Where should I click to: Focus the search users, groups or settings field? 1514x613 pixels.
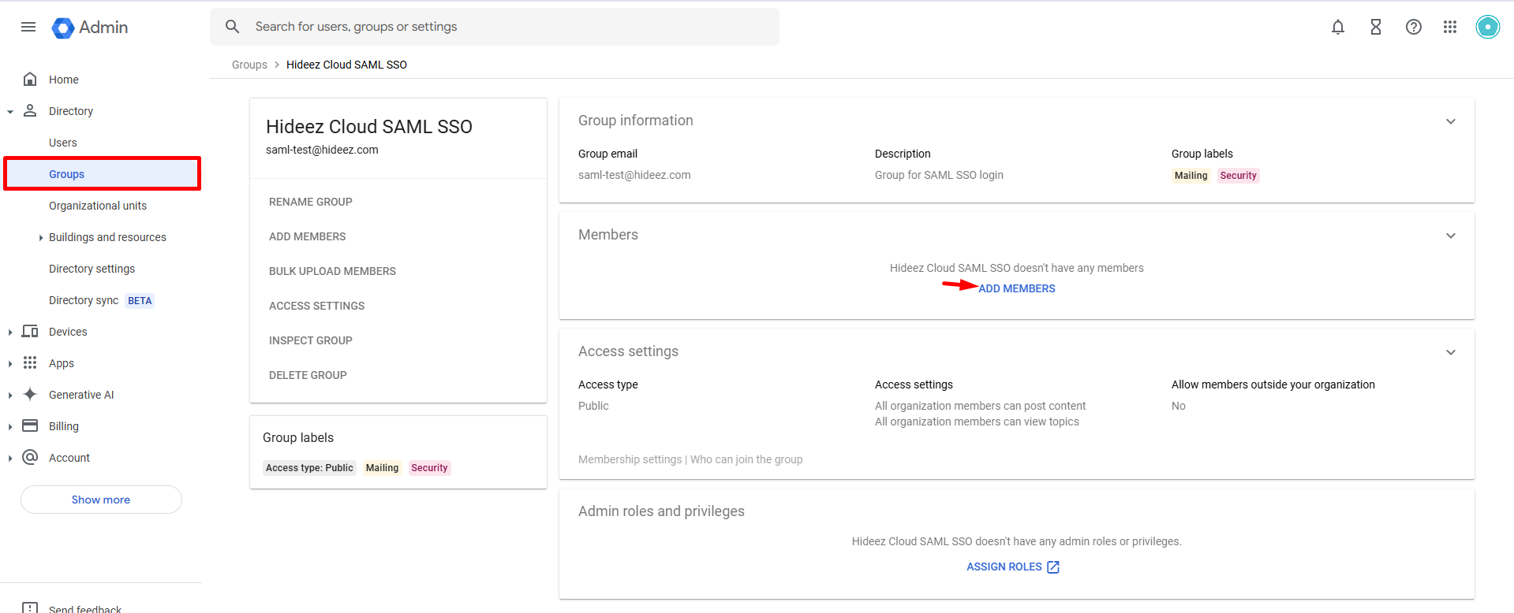(505, 27)
